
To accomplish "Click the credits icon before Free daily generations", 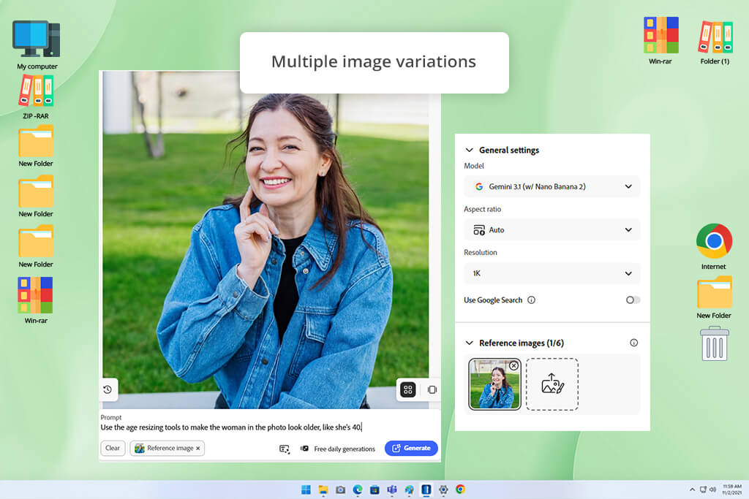I will [x=304, y=449].
